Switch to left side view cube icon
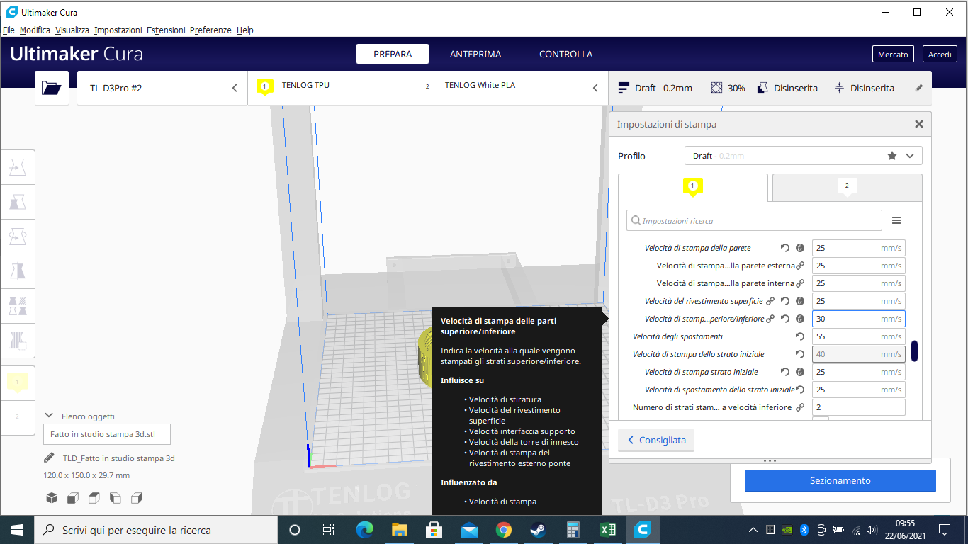 [116, 498]
